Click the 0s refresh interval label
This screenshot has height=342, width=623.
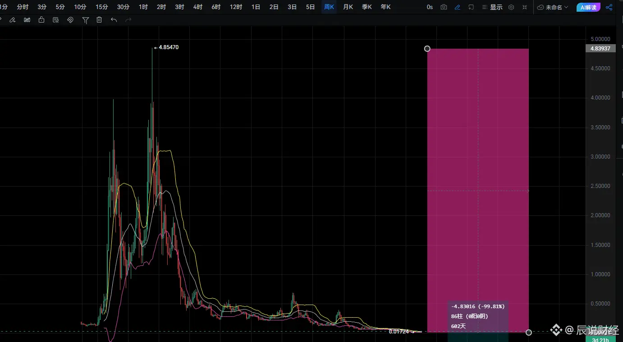pos(430,7)
